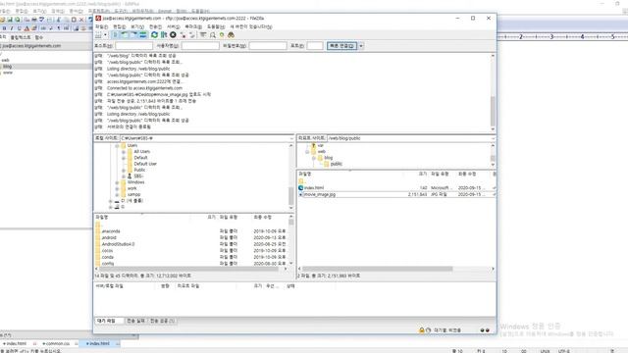Focus the port input field

[x=315, y=46]
